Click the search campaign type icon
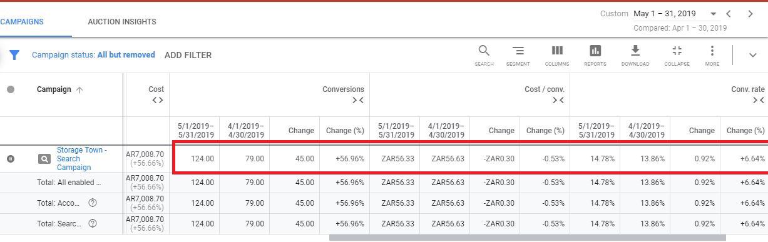Screen dimensions: 768x242 44,159
